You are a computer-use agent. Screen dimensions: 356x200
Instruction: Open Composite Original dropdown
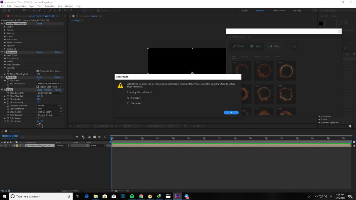(x=49, y=106)
